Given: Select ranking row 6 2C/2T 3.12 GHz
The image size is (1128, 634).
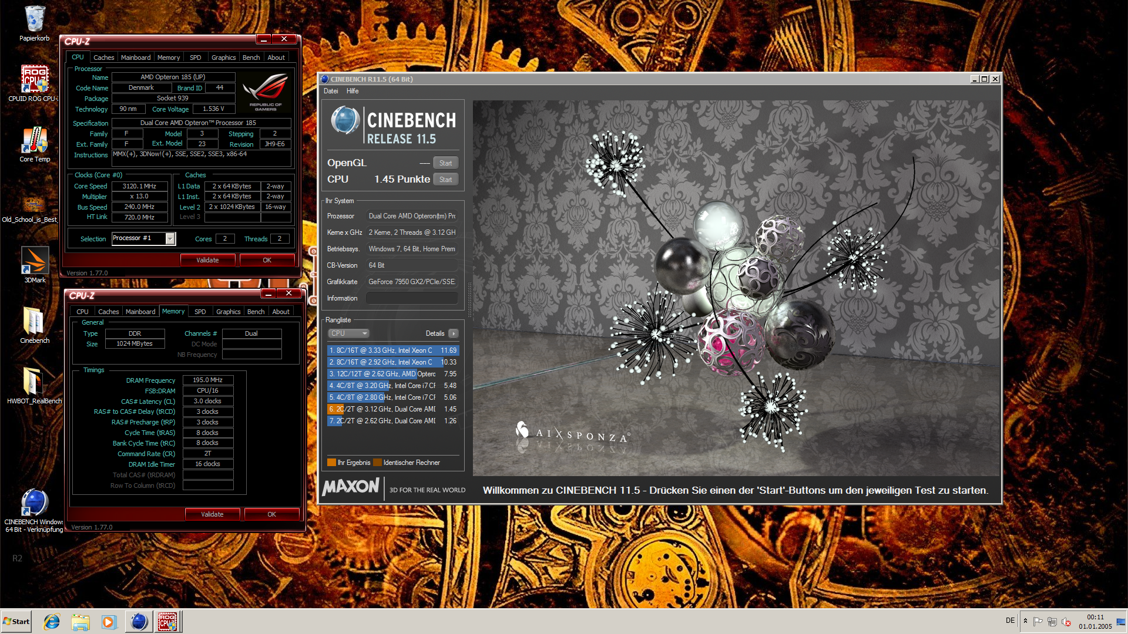Looking at the screenshot, I should tap(392, 409).
